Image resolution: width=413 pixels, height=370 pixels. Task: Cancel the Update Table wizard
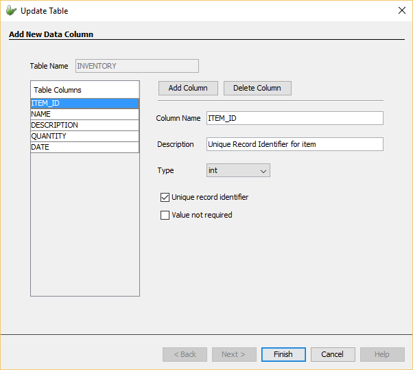coord(333,354)
